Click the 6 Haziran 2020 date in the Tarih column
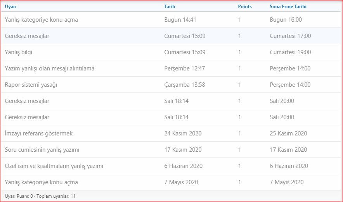Viewport: 343px width, 202px height. click(184, 166)
